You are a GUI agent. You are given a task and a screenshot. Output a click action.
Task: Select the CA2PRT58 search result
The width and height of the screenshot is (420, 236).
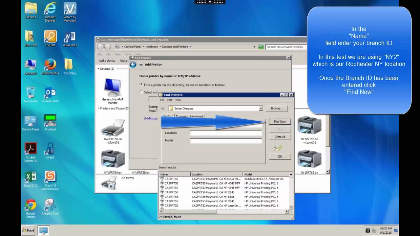pyautogui.click(x=171, y=184)
